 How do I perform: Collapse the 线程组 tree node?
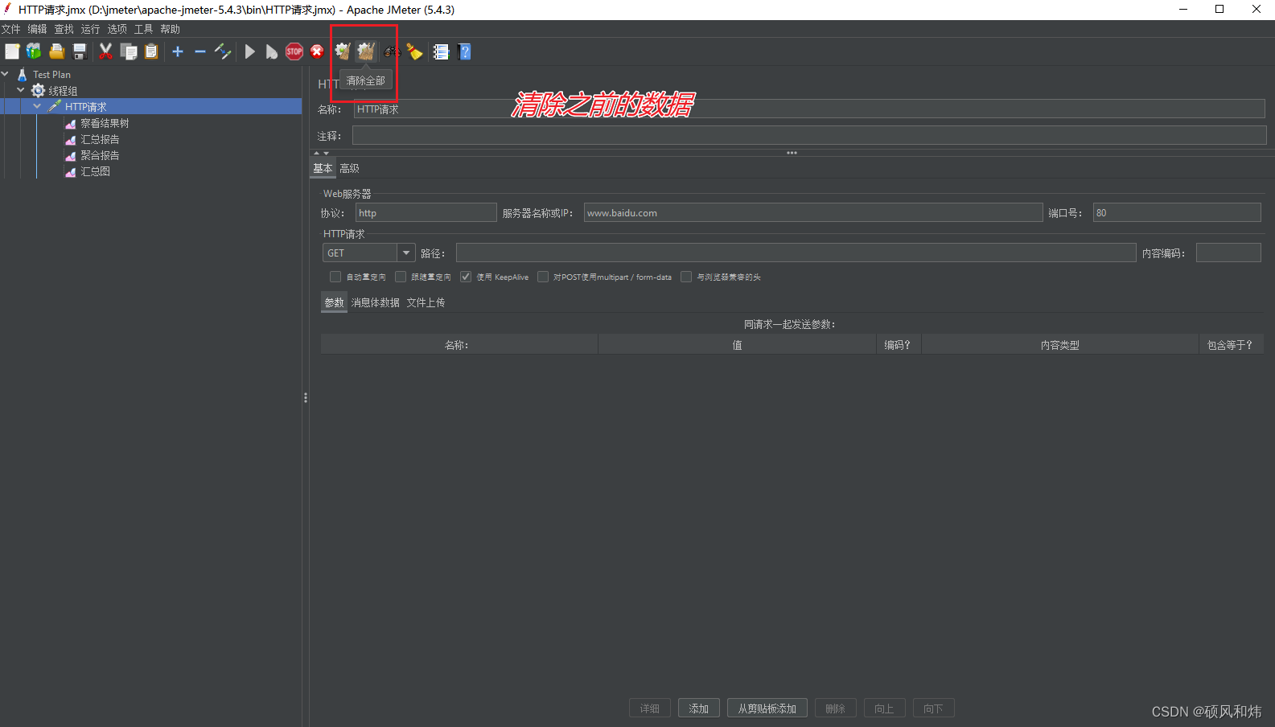click(21, 90)
